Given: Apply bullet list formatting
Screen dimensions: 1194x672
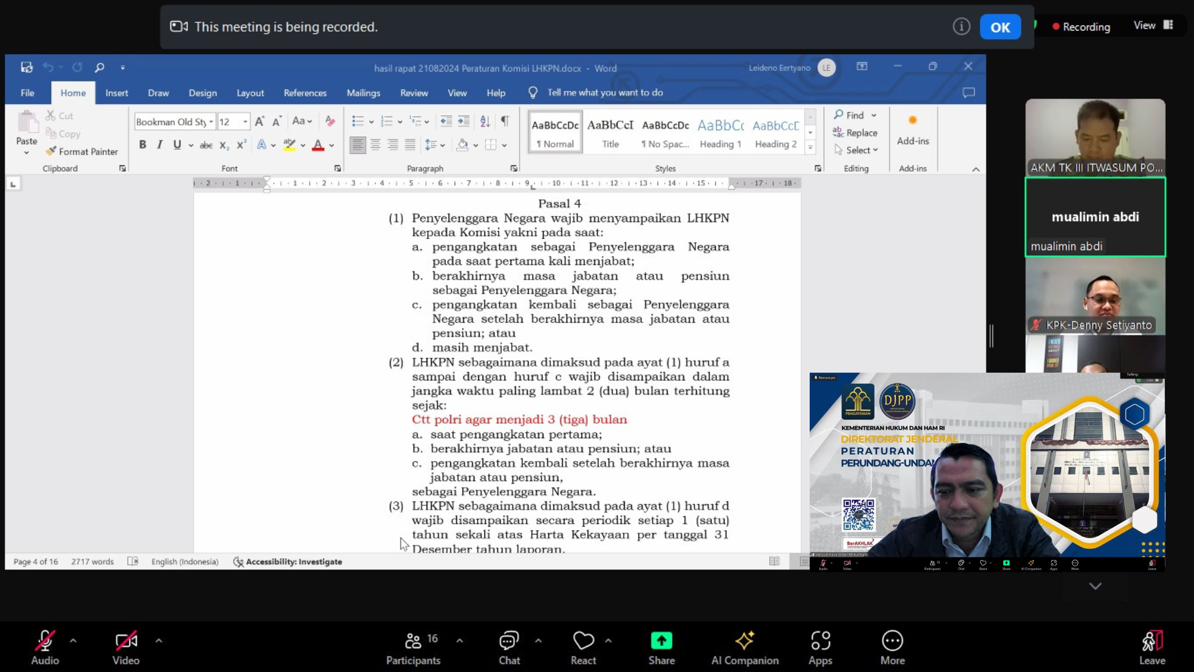Looking at the screenshot, I should [358, 121].
